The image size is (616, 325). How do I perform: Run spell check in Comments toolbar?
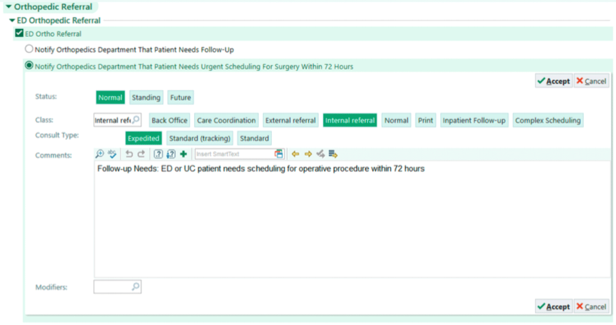112,154
